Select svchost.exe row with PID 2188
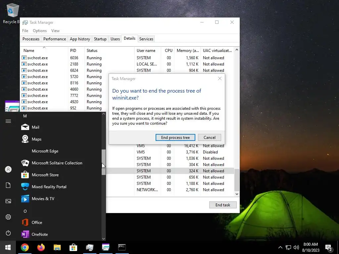The width and height of the screenshot is (339, 254). [x=127, y=64]
